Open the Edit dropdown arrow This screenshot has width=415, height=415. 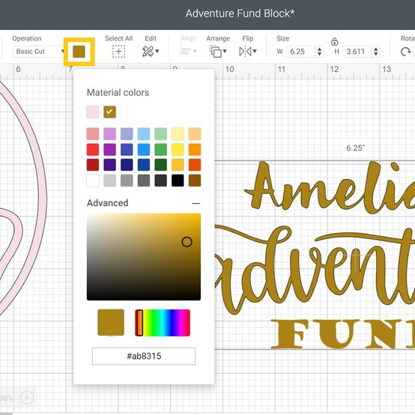tap(157, 51)
